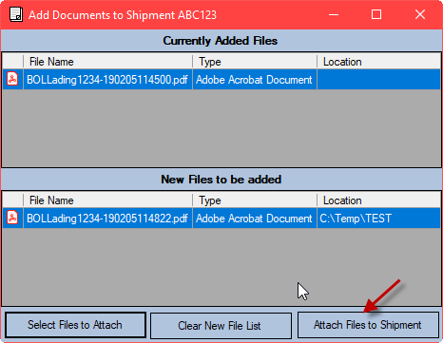Select BOLLading1234-190205114500.pdf in Currently Added Files
The height and width of the screenshot is (343, 443).
click(107, 80)
